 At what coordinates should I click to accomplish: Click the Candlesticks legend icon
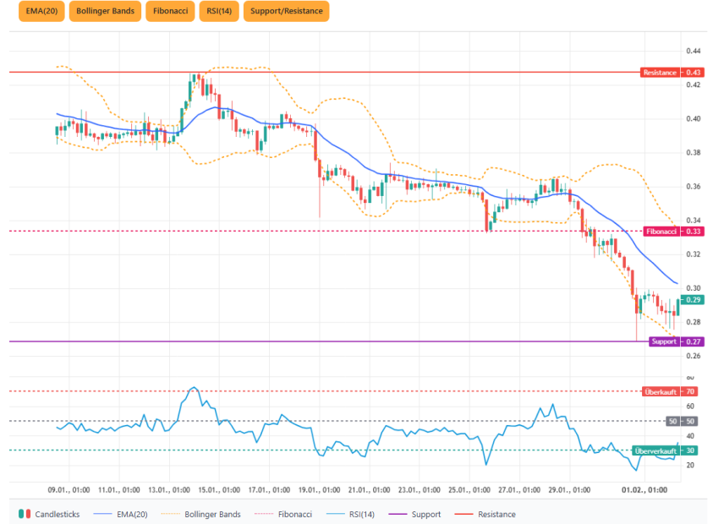point(25,514)
